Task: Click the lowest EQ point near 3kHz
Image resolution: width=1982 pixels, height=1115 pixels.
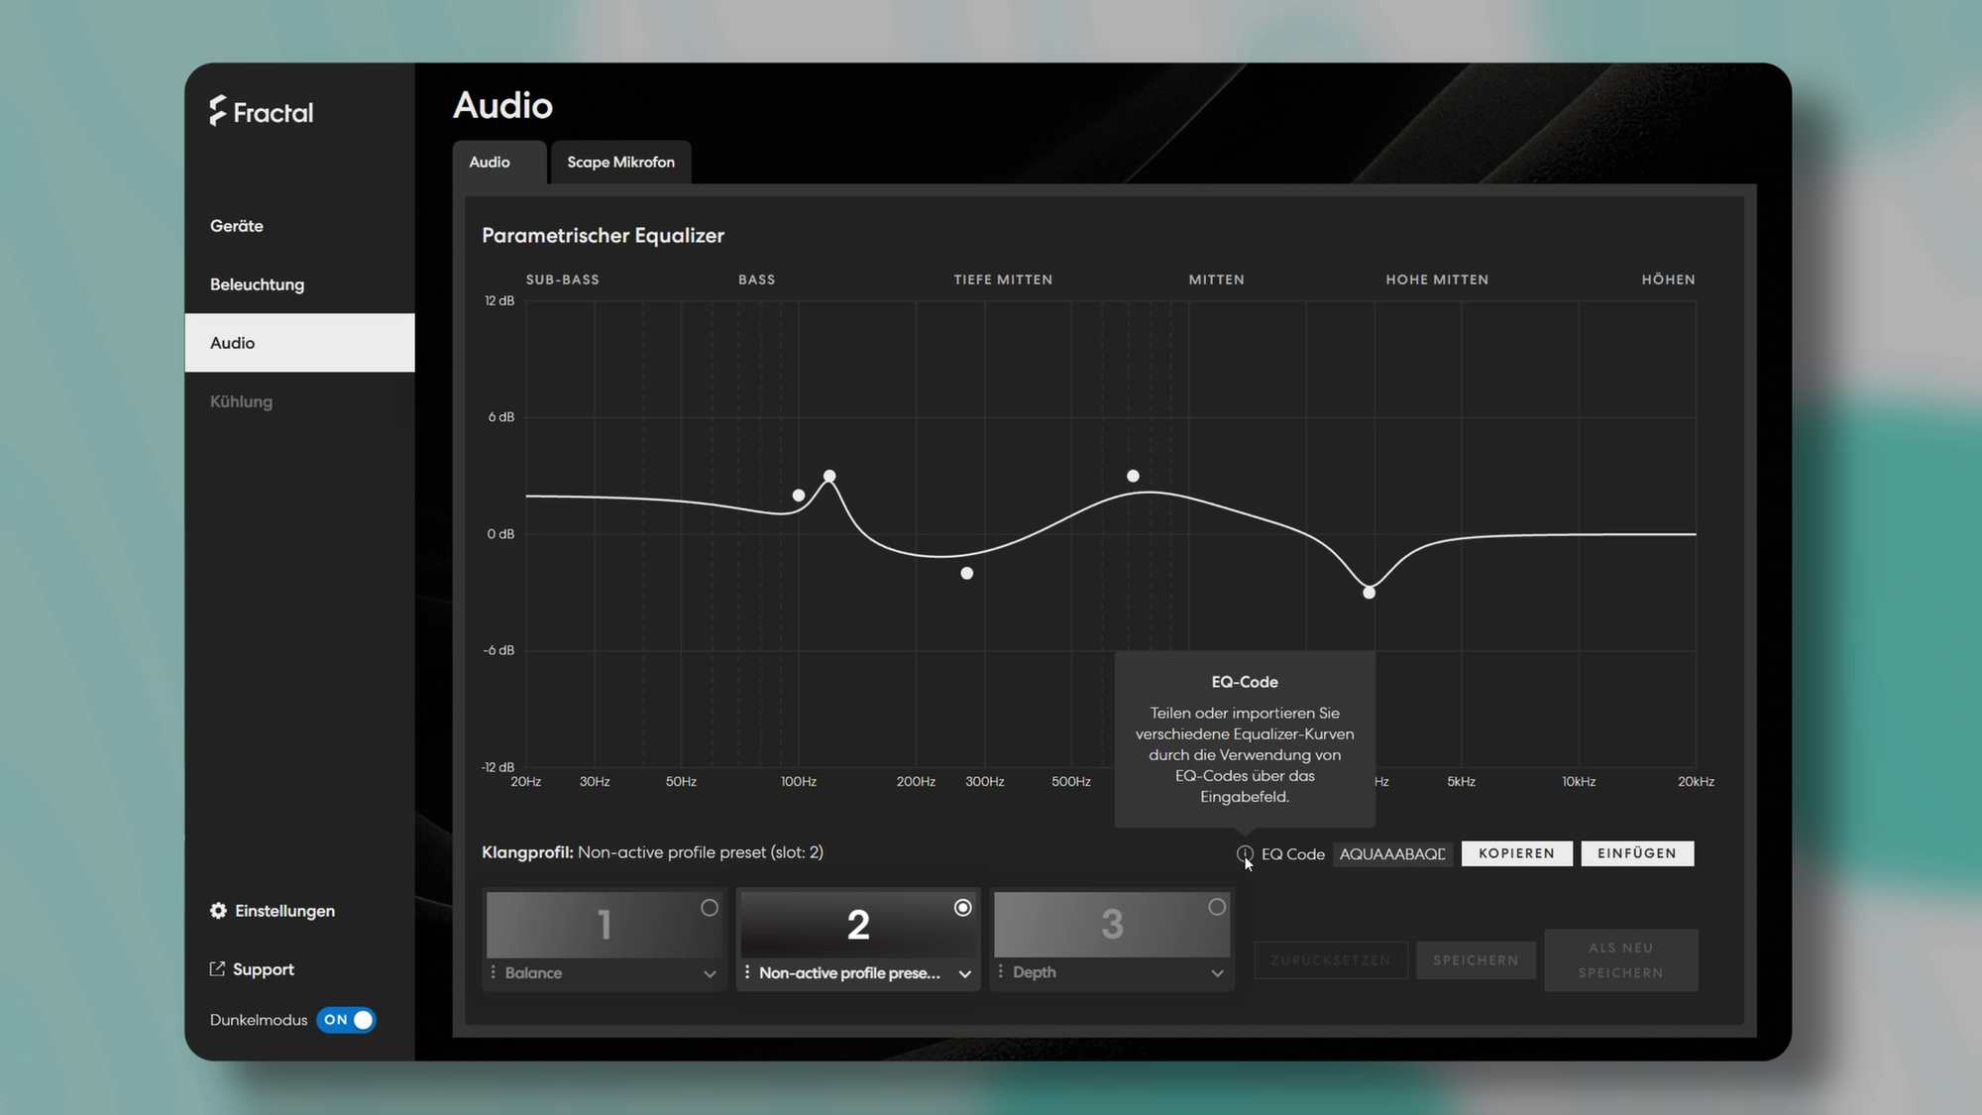Action: click(1369, 593)
